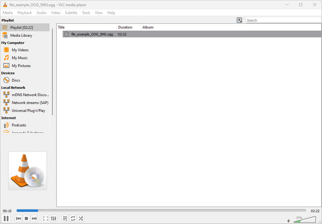Open Media Library in sidebar
The image size is (322, 224).
25,35
